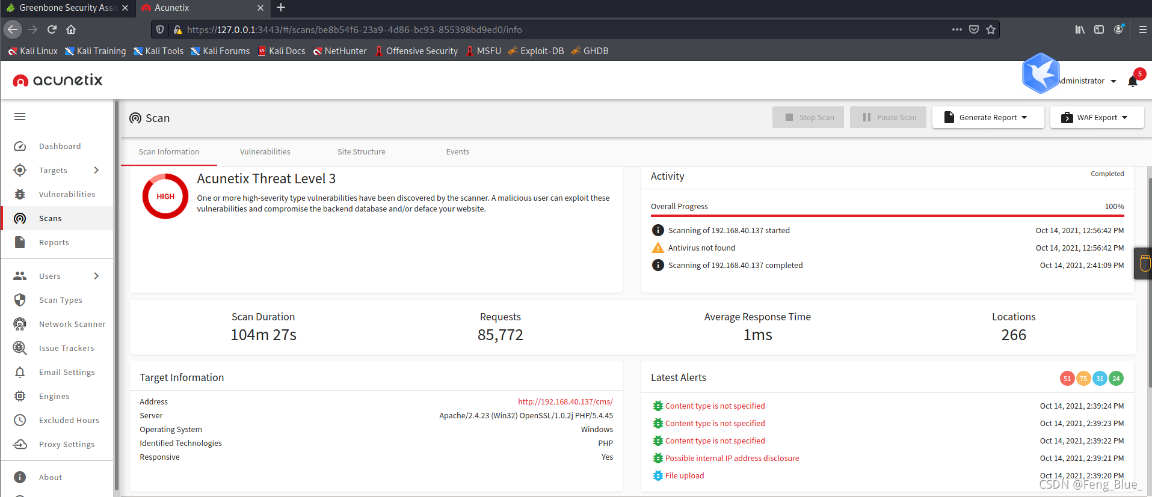The height and width of the screenshot is (497, 1152).
Task: Click the About info icon
Action: (x=20, y=477)
